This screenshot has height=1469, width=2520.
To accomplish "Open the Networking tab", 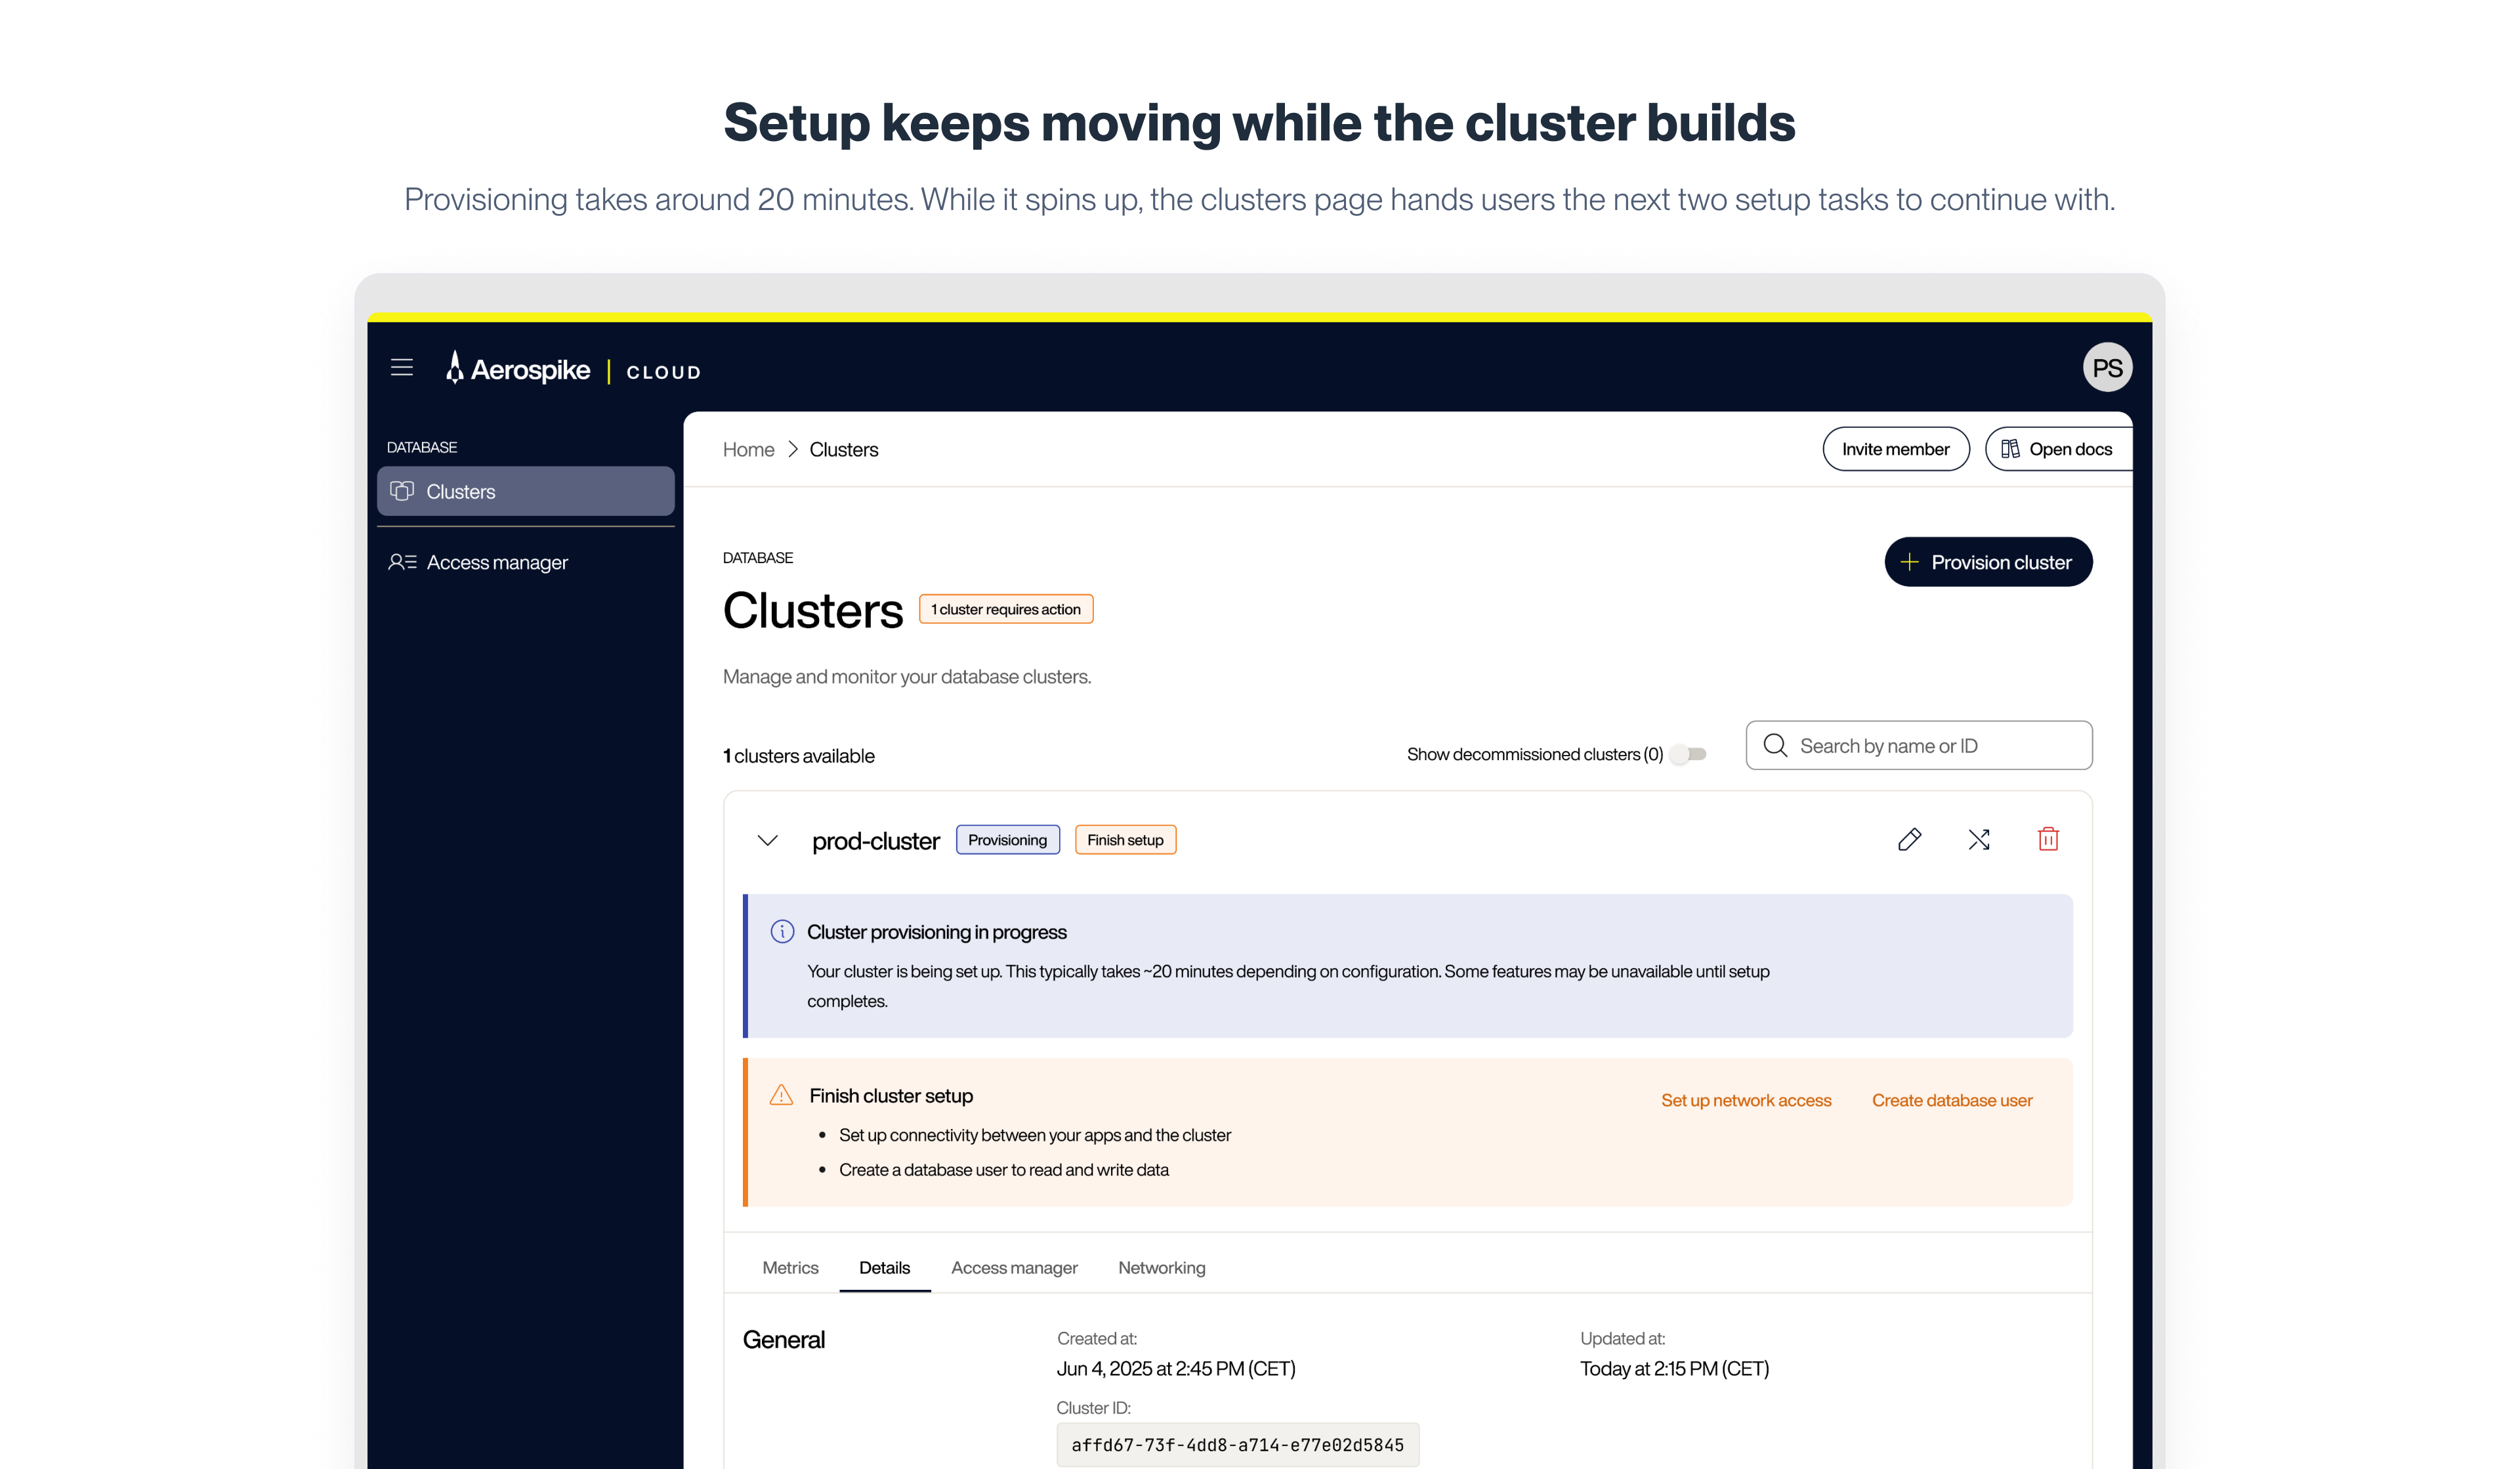I will (1162, 1268).
